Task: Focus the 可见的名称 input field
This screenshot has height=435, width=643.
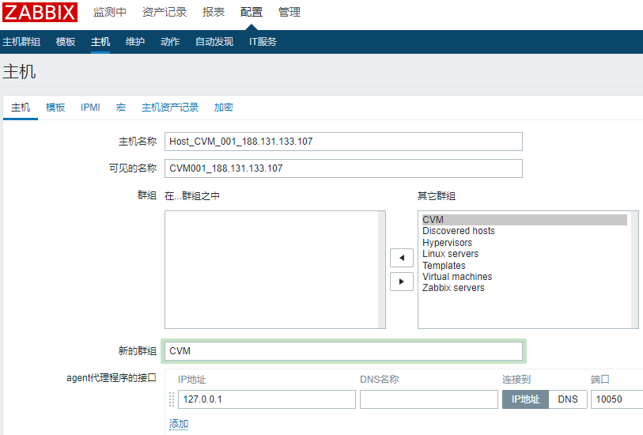Action: (x=343, y=168)
